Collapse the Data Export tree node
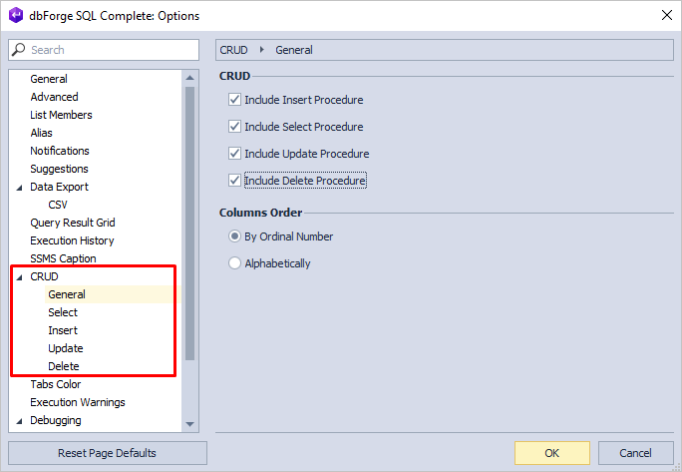The width and height of the screenshot is (682, 472). coord(19,188)
